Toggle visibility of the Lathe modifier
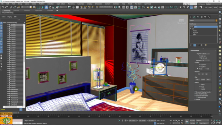The width and height of the screenshot is (222, 125). click(x=191, y=27)
